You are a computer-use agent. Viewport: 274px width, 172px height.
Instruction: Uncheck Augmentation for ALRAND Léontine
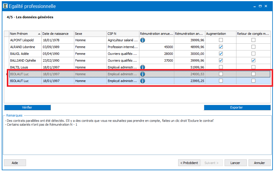221,47
